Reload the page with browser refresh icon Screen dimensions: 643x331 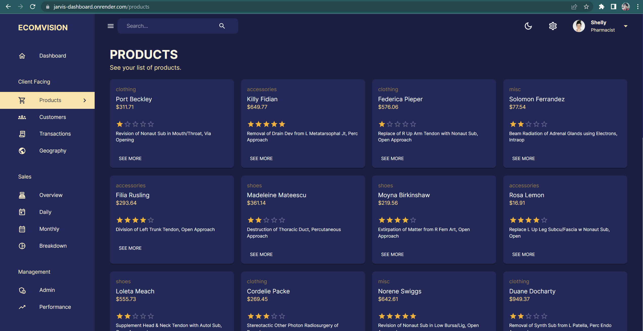coord(33,7)
